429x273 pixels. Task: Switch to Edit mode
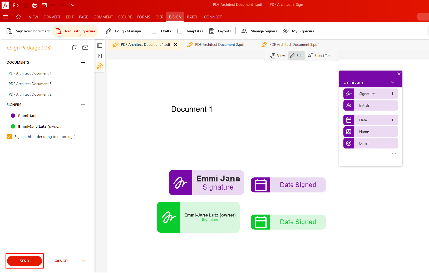click(x=297, y=56)
